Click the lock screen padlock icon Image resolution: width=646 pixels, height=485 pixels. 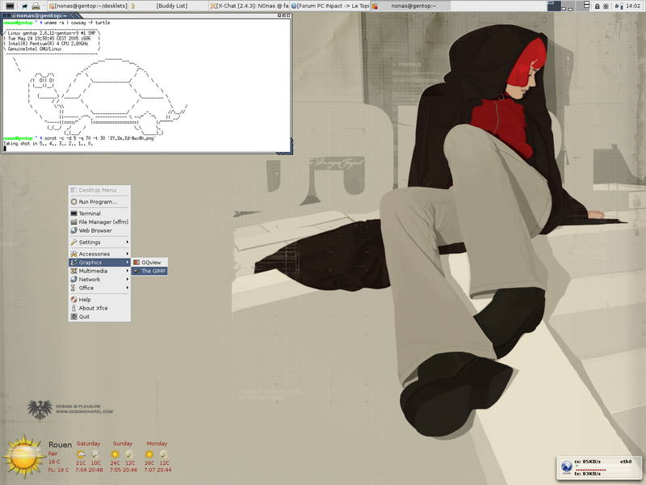pyautogui.click(x=597, y=6)
